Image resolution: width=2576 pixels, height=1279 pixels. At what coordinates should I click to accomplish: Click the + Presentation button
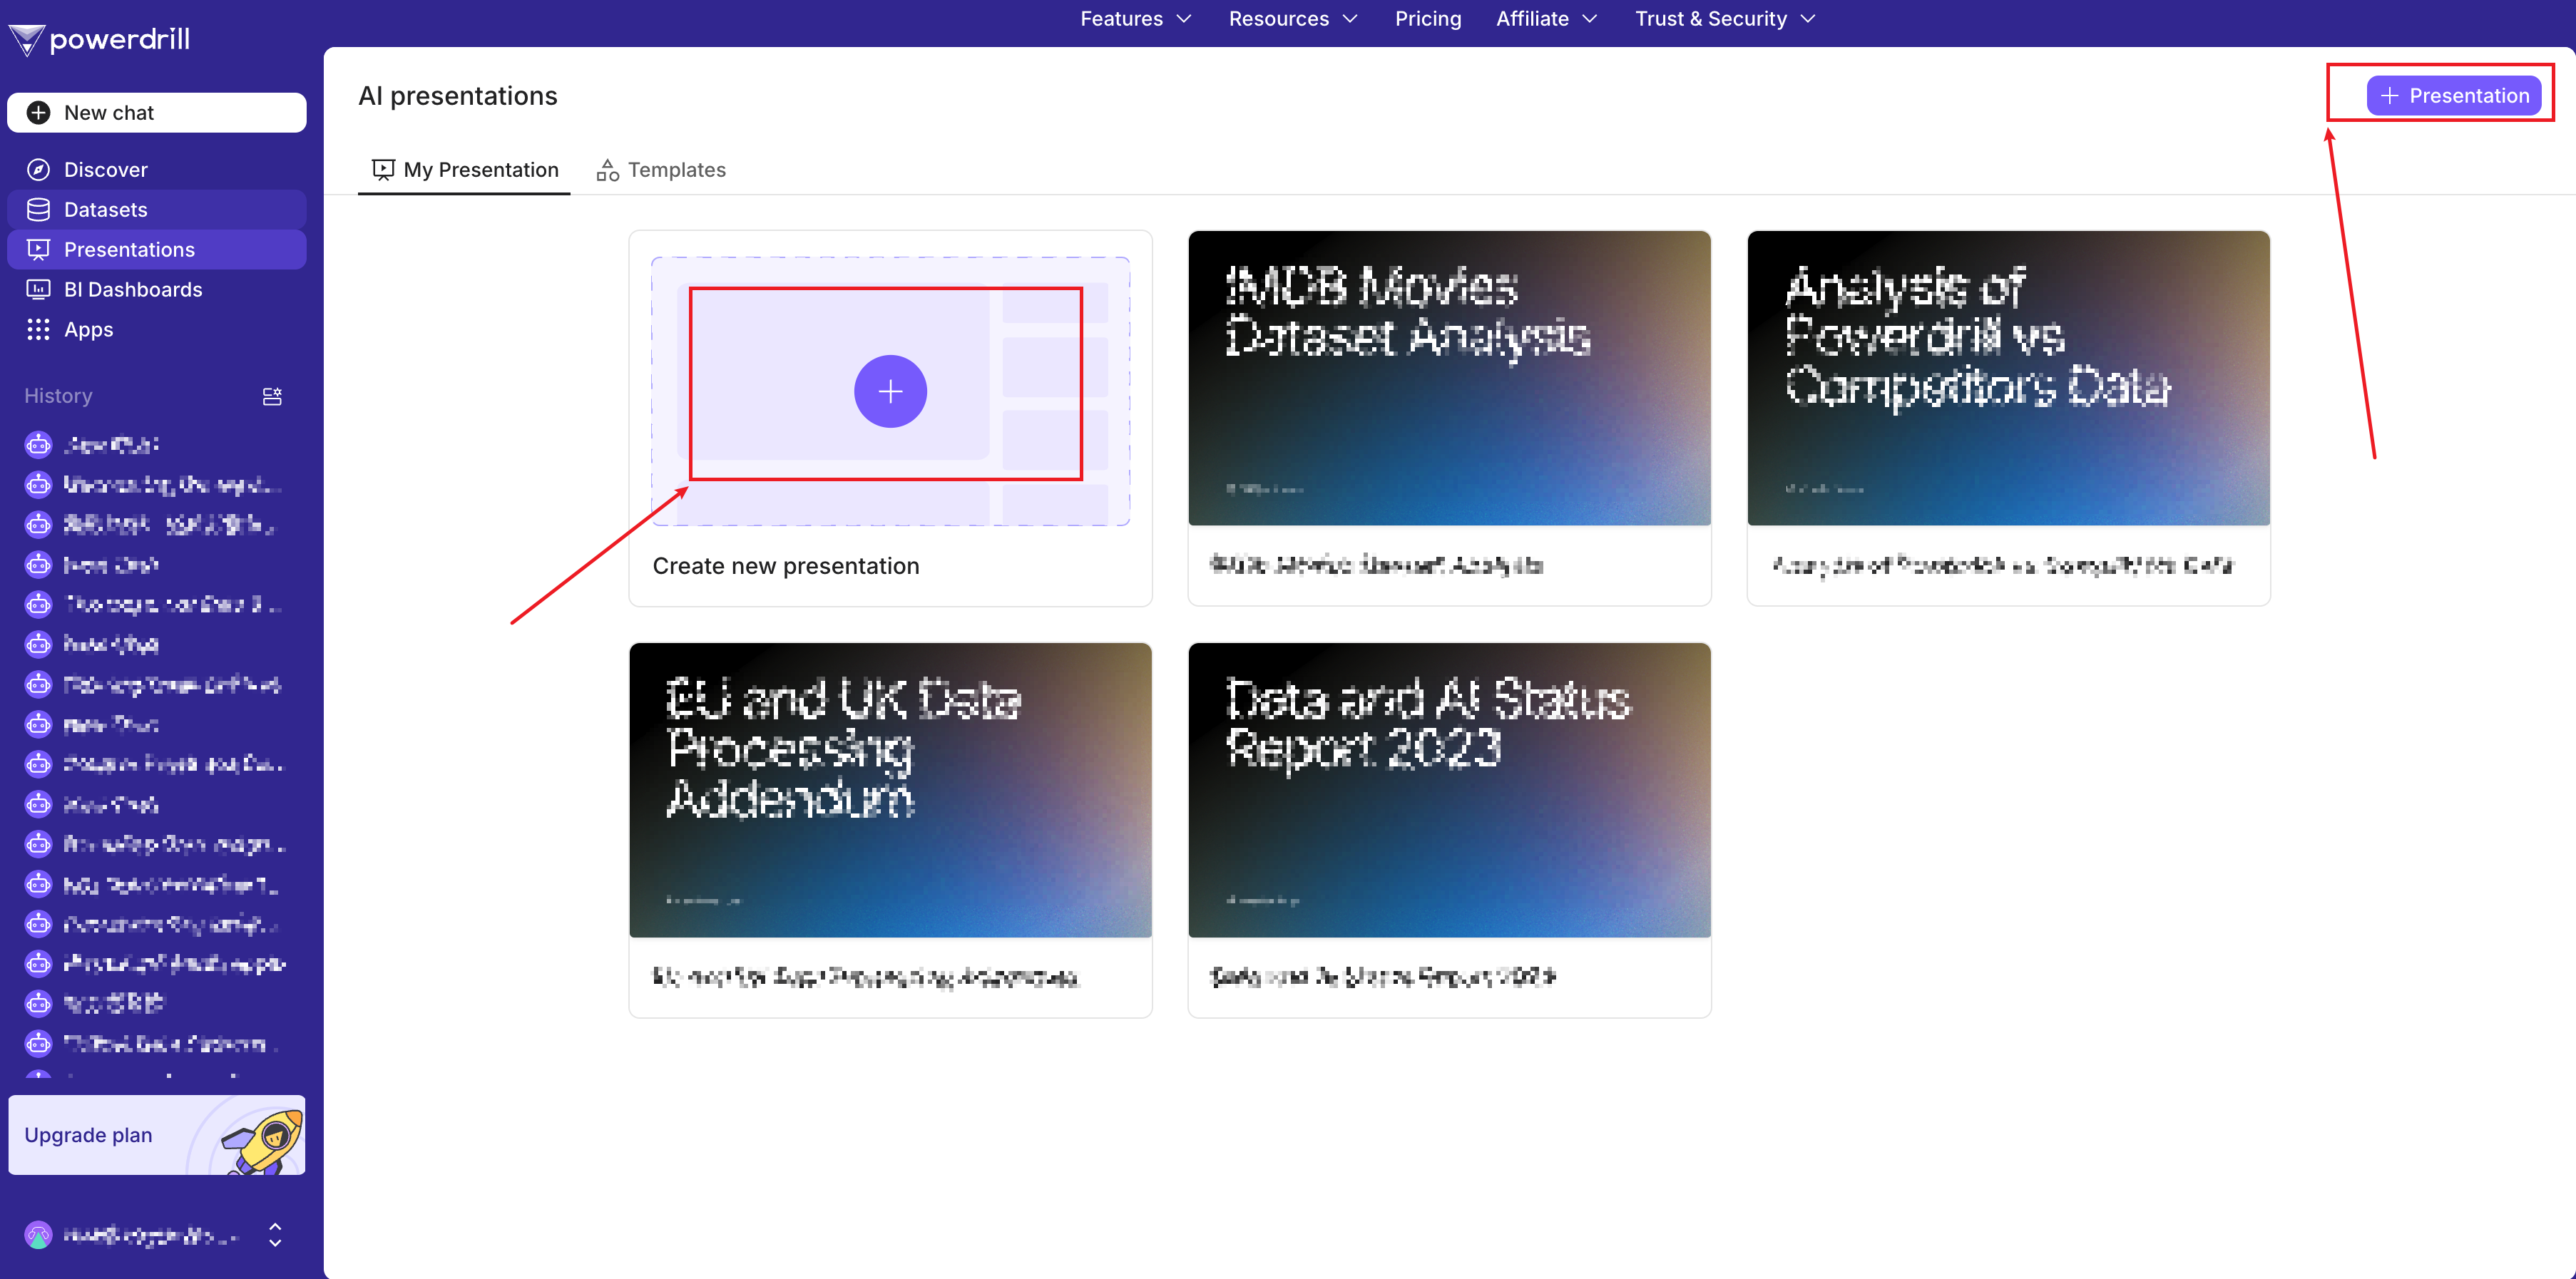[2453, 96]
